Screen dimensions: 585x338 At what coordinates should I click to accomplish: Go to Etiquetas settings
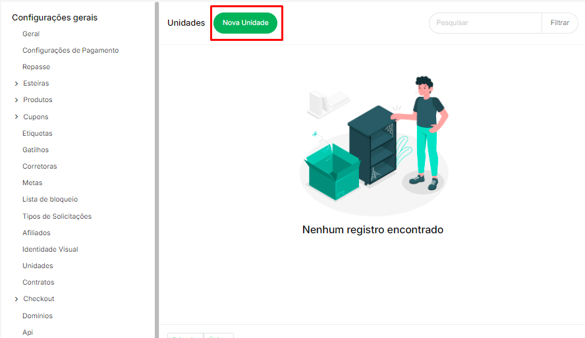click(38, 133)
